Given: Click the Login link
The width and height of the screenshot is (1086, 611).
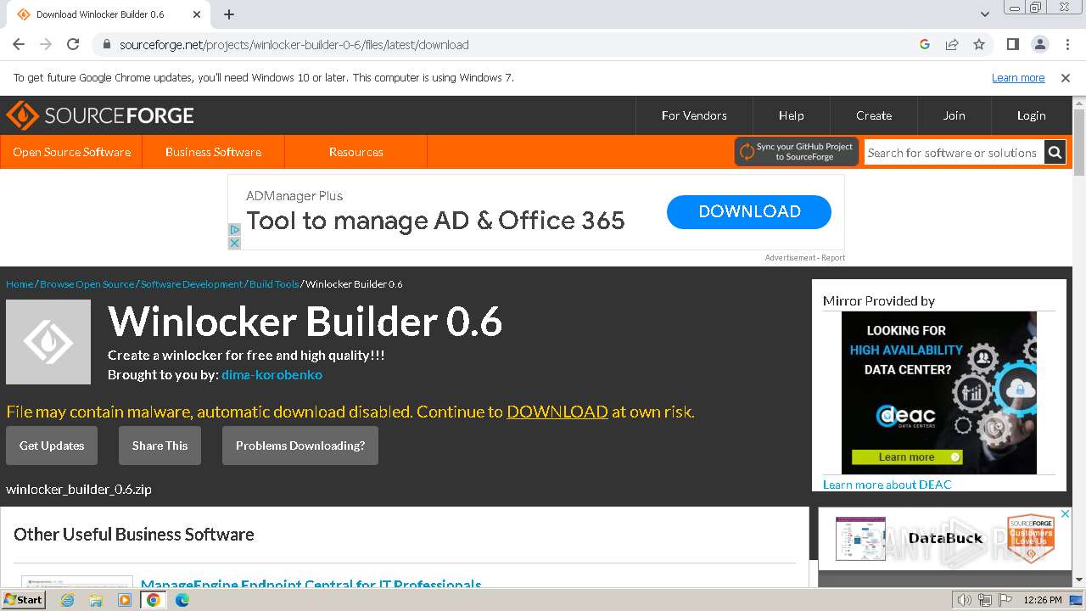Looking at the screenshot, I should [1032, 115].
